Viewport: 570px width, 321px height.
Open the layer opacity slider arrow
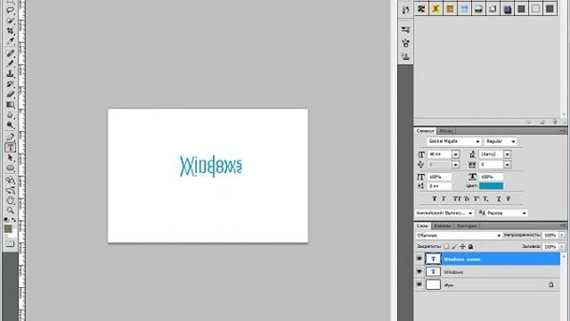click(562, 235)
